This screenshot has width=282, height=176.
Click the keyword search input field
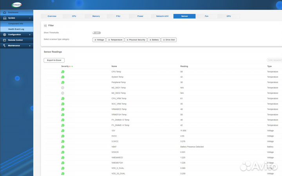click(x=274, y=60)
